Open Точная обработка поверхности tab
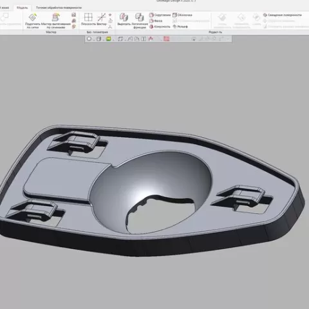The image size is (309, 309). click(59, 8)
